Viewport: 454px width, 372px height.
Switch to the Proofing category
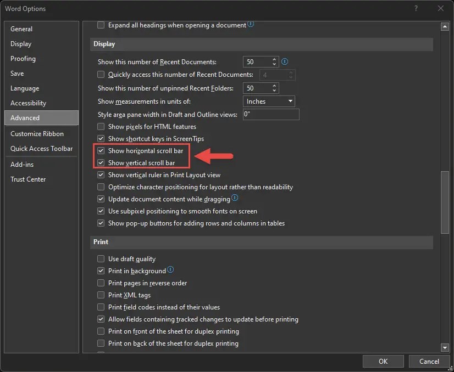point(23,59)
